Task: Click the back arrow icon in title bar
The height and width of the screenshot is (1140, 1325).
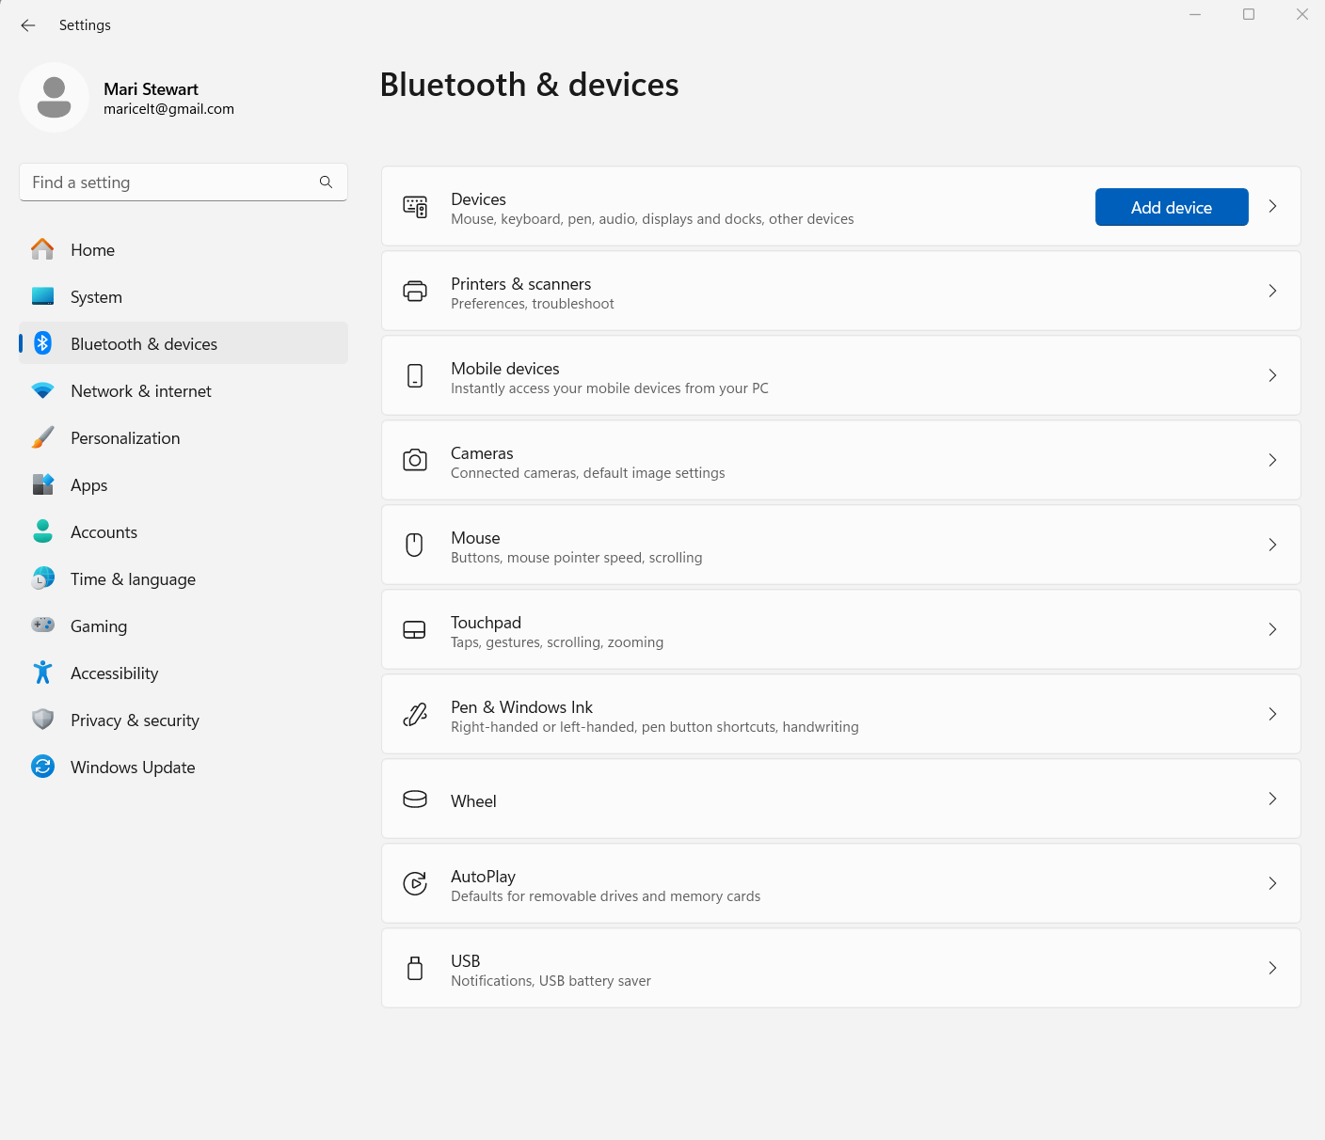Action: (x=28, y=25)
